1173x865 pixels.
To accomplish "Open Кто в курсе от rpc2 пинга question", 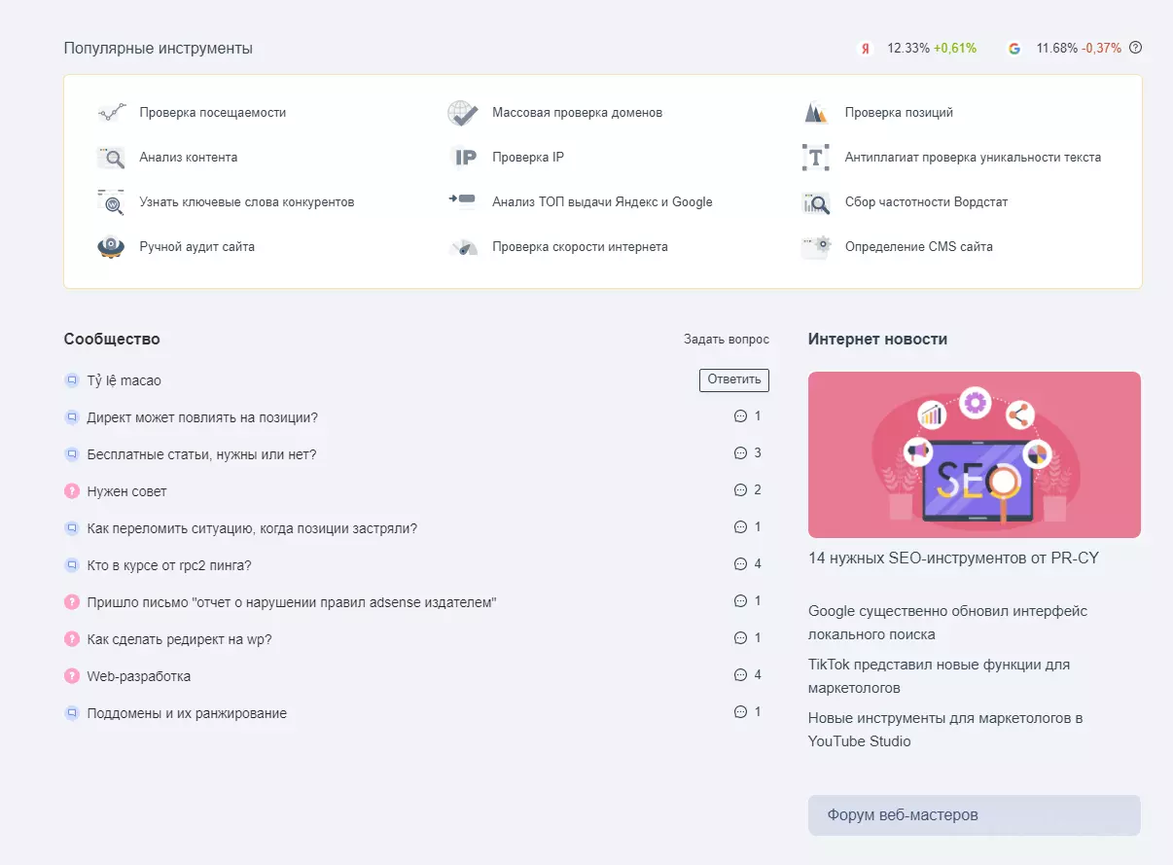I will point(169,565).
